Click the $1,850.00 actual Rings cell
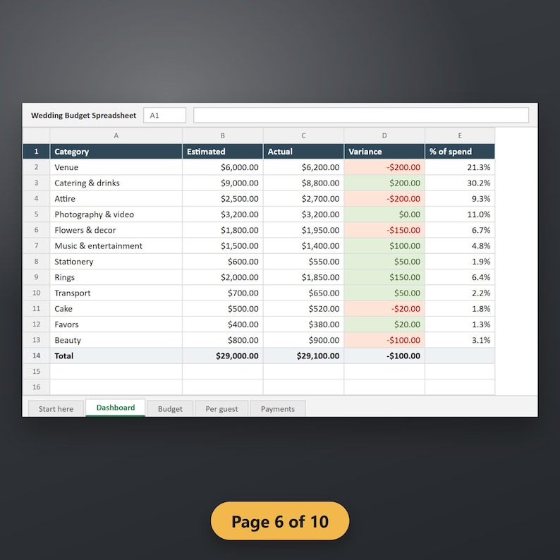The height and width of the screenshot is (560, 560). (x=303, y=277)
